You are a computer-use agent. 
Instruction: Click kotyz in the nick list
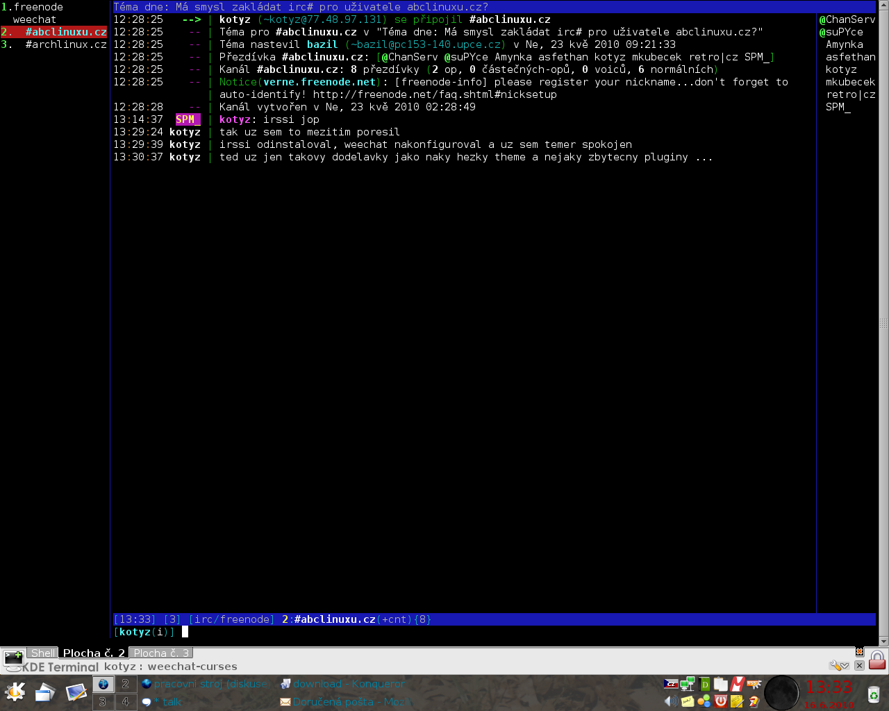click(x=841, y=69)
